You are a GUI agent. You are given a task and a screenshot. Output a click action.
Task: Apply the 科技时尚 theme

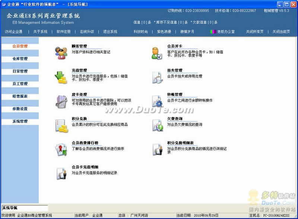click(x=141, y=32)
